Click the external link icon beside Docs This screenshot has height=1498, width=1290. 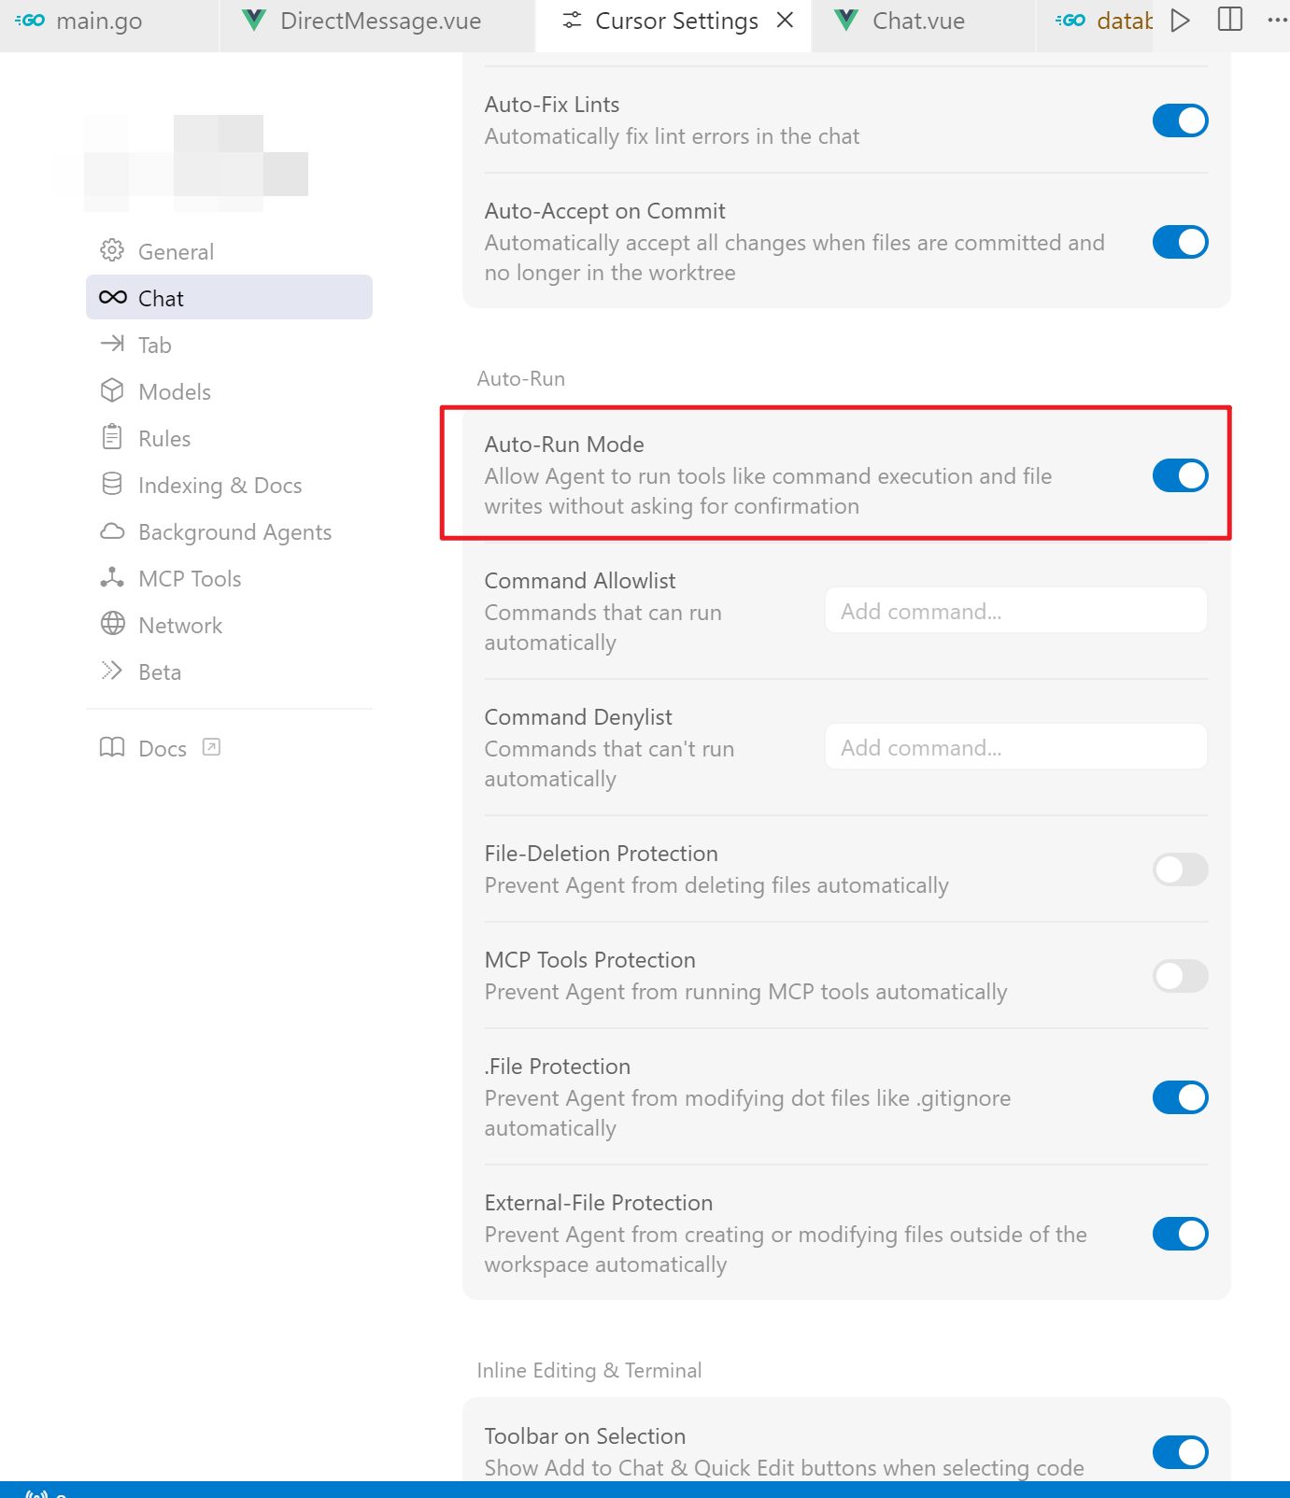click(x=212, y=747)
